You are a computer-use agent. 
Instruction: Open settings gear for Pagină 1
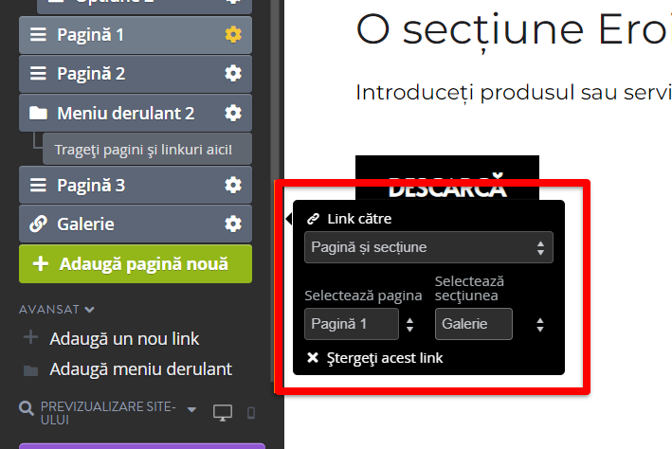[x=233, y=34]
